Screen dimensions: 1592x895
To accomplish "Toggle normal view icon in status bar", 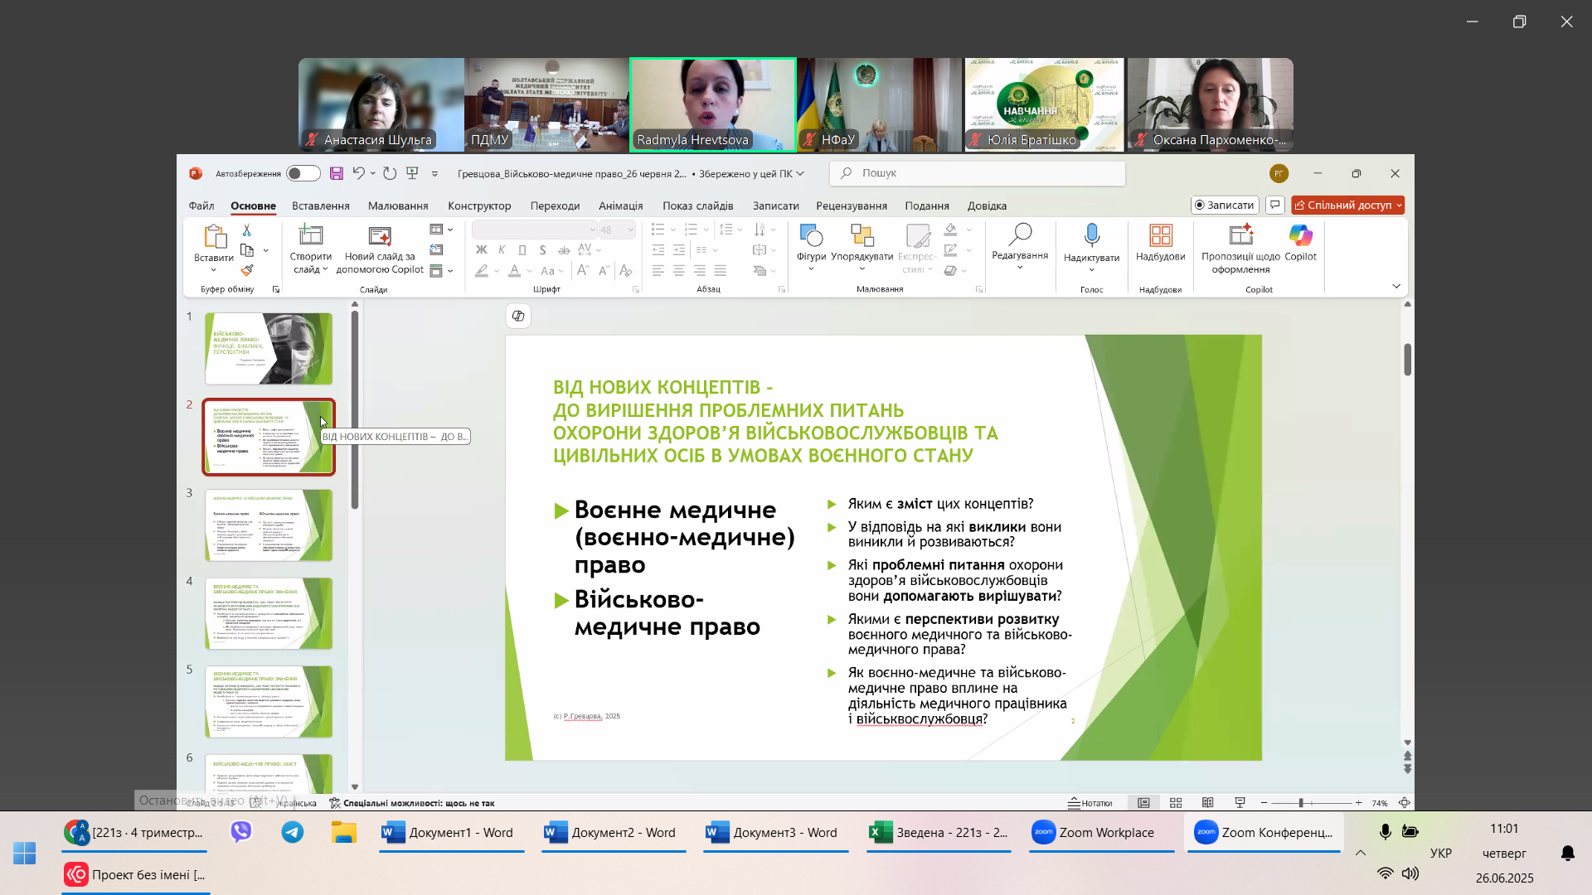I will coord(1143,802).
